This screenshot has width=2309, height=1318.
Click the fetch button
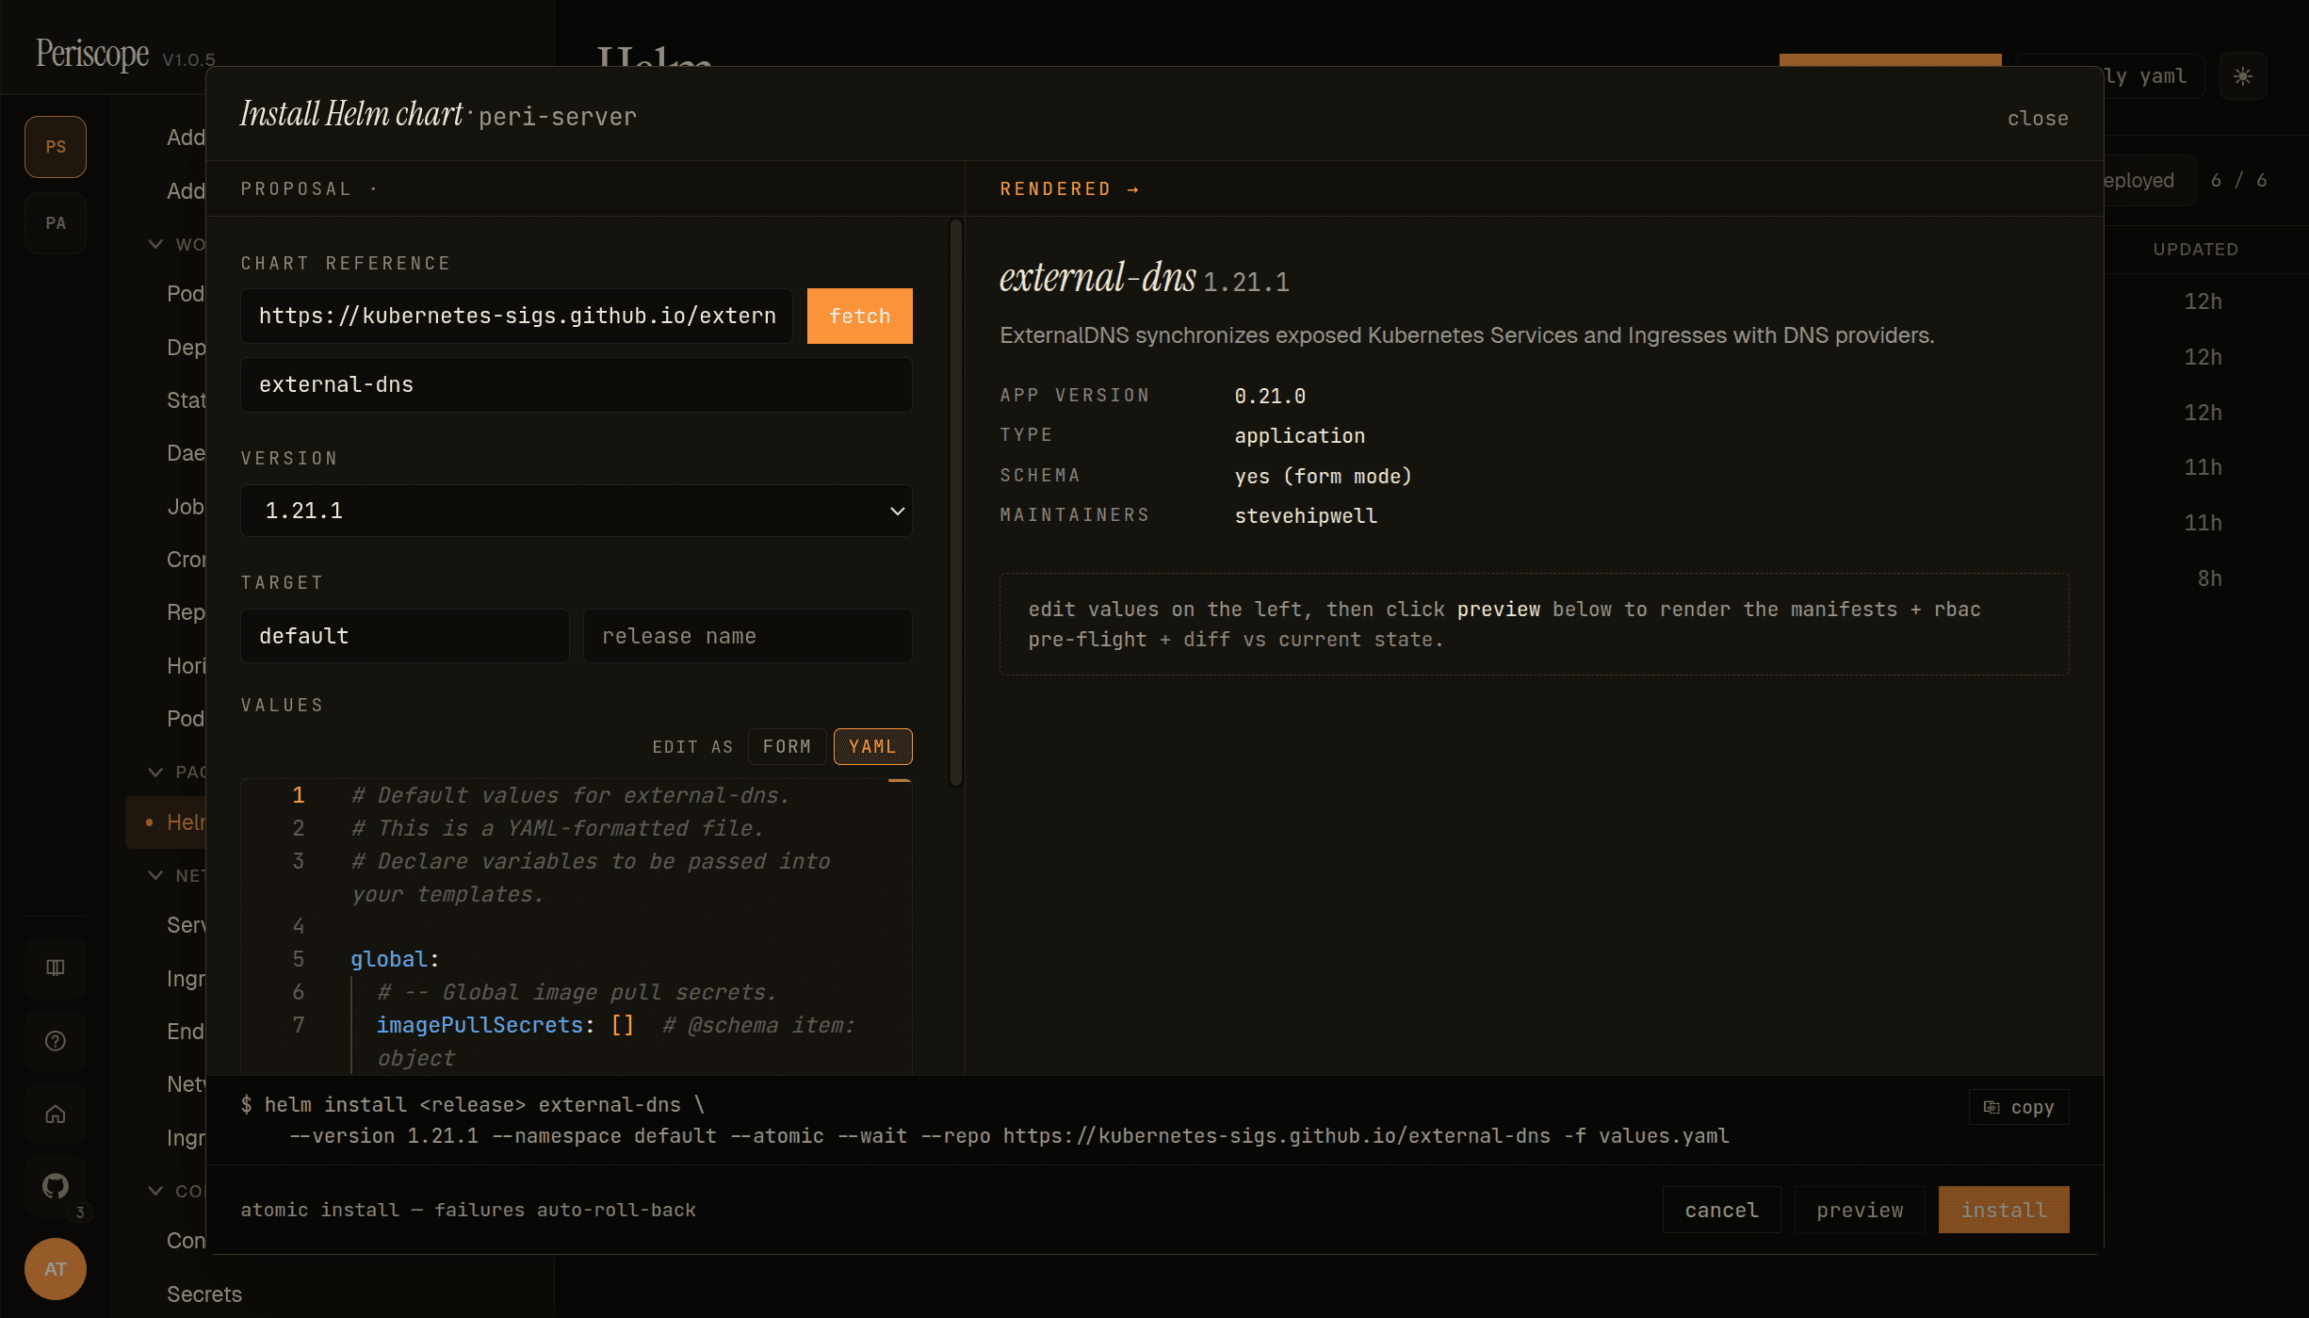pos(859,316)
